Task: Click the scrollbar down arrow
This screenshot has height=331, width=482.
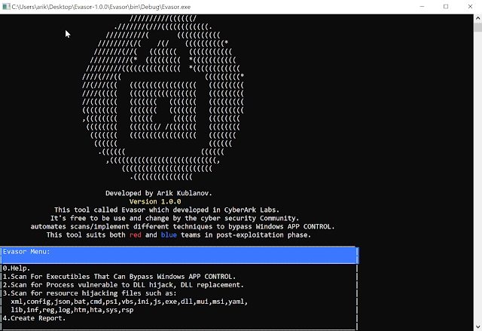Action: [x=477, y=326]
